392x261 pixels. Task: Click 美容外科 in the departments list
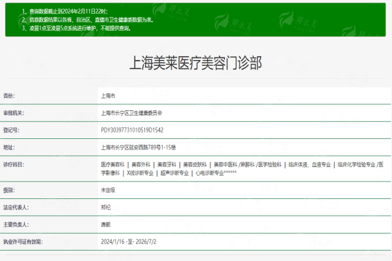(140, 164)
